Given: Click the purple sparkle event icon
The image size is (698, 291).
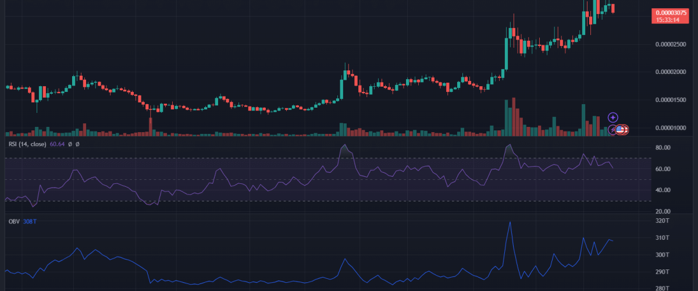Looking at the screenshot, I should 612,118.
